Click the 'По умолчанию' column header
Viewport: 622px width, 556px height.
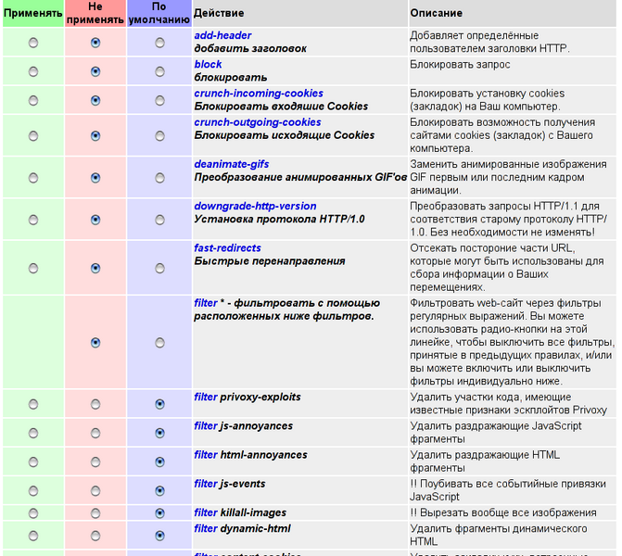point(159,13)
